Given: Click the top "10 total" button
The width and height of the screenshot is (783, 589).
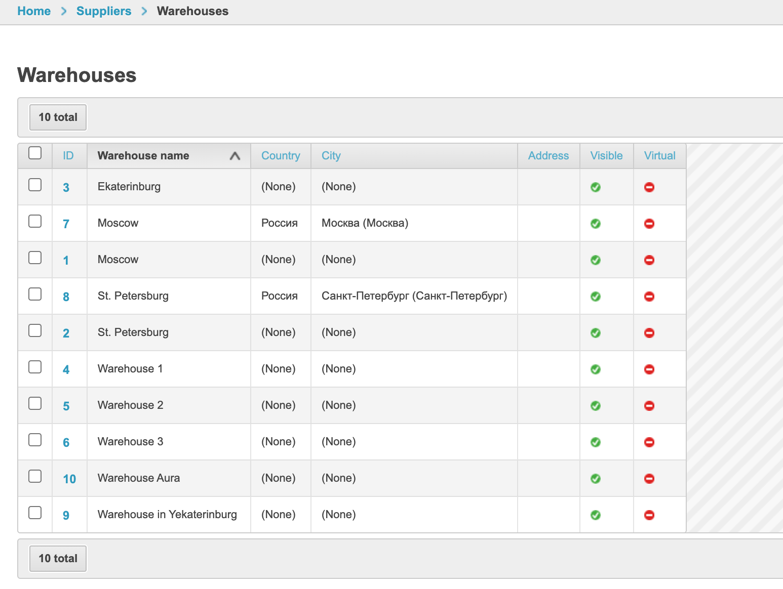Looking at the screenshot, I should 58,117.
